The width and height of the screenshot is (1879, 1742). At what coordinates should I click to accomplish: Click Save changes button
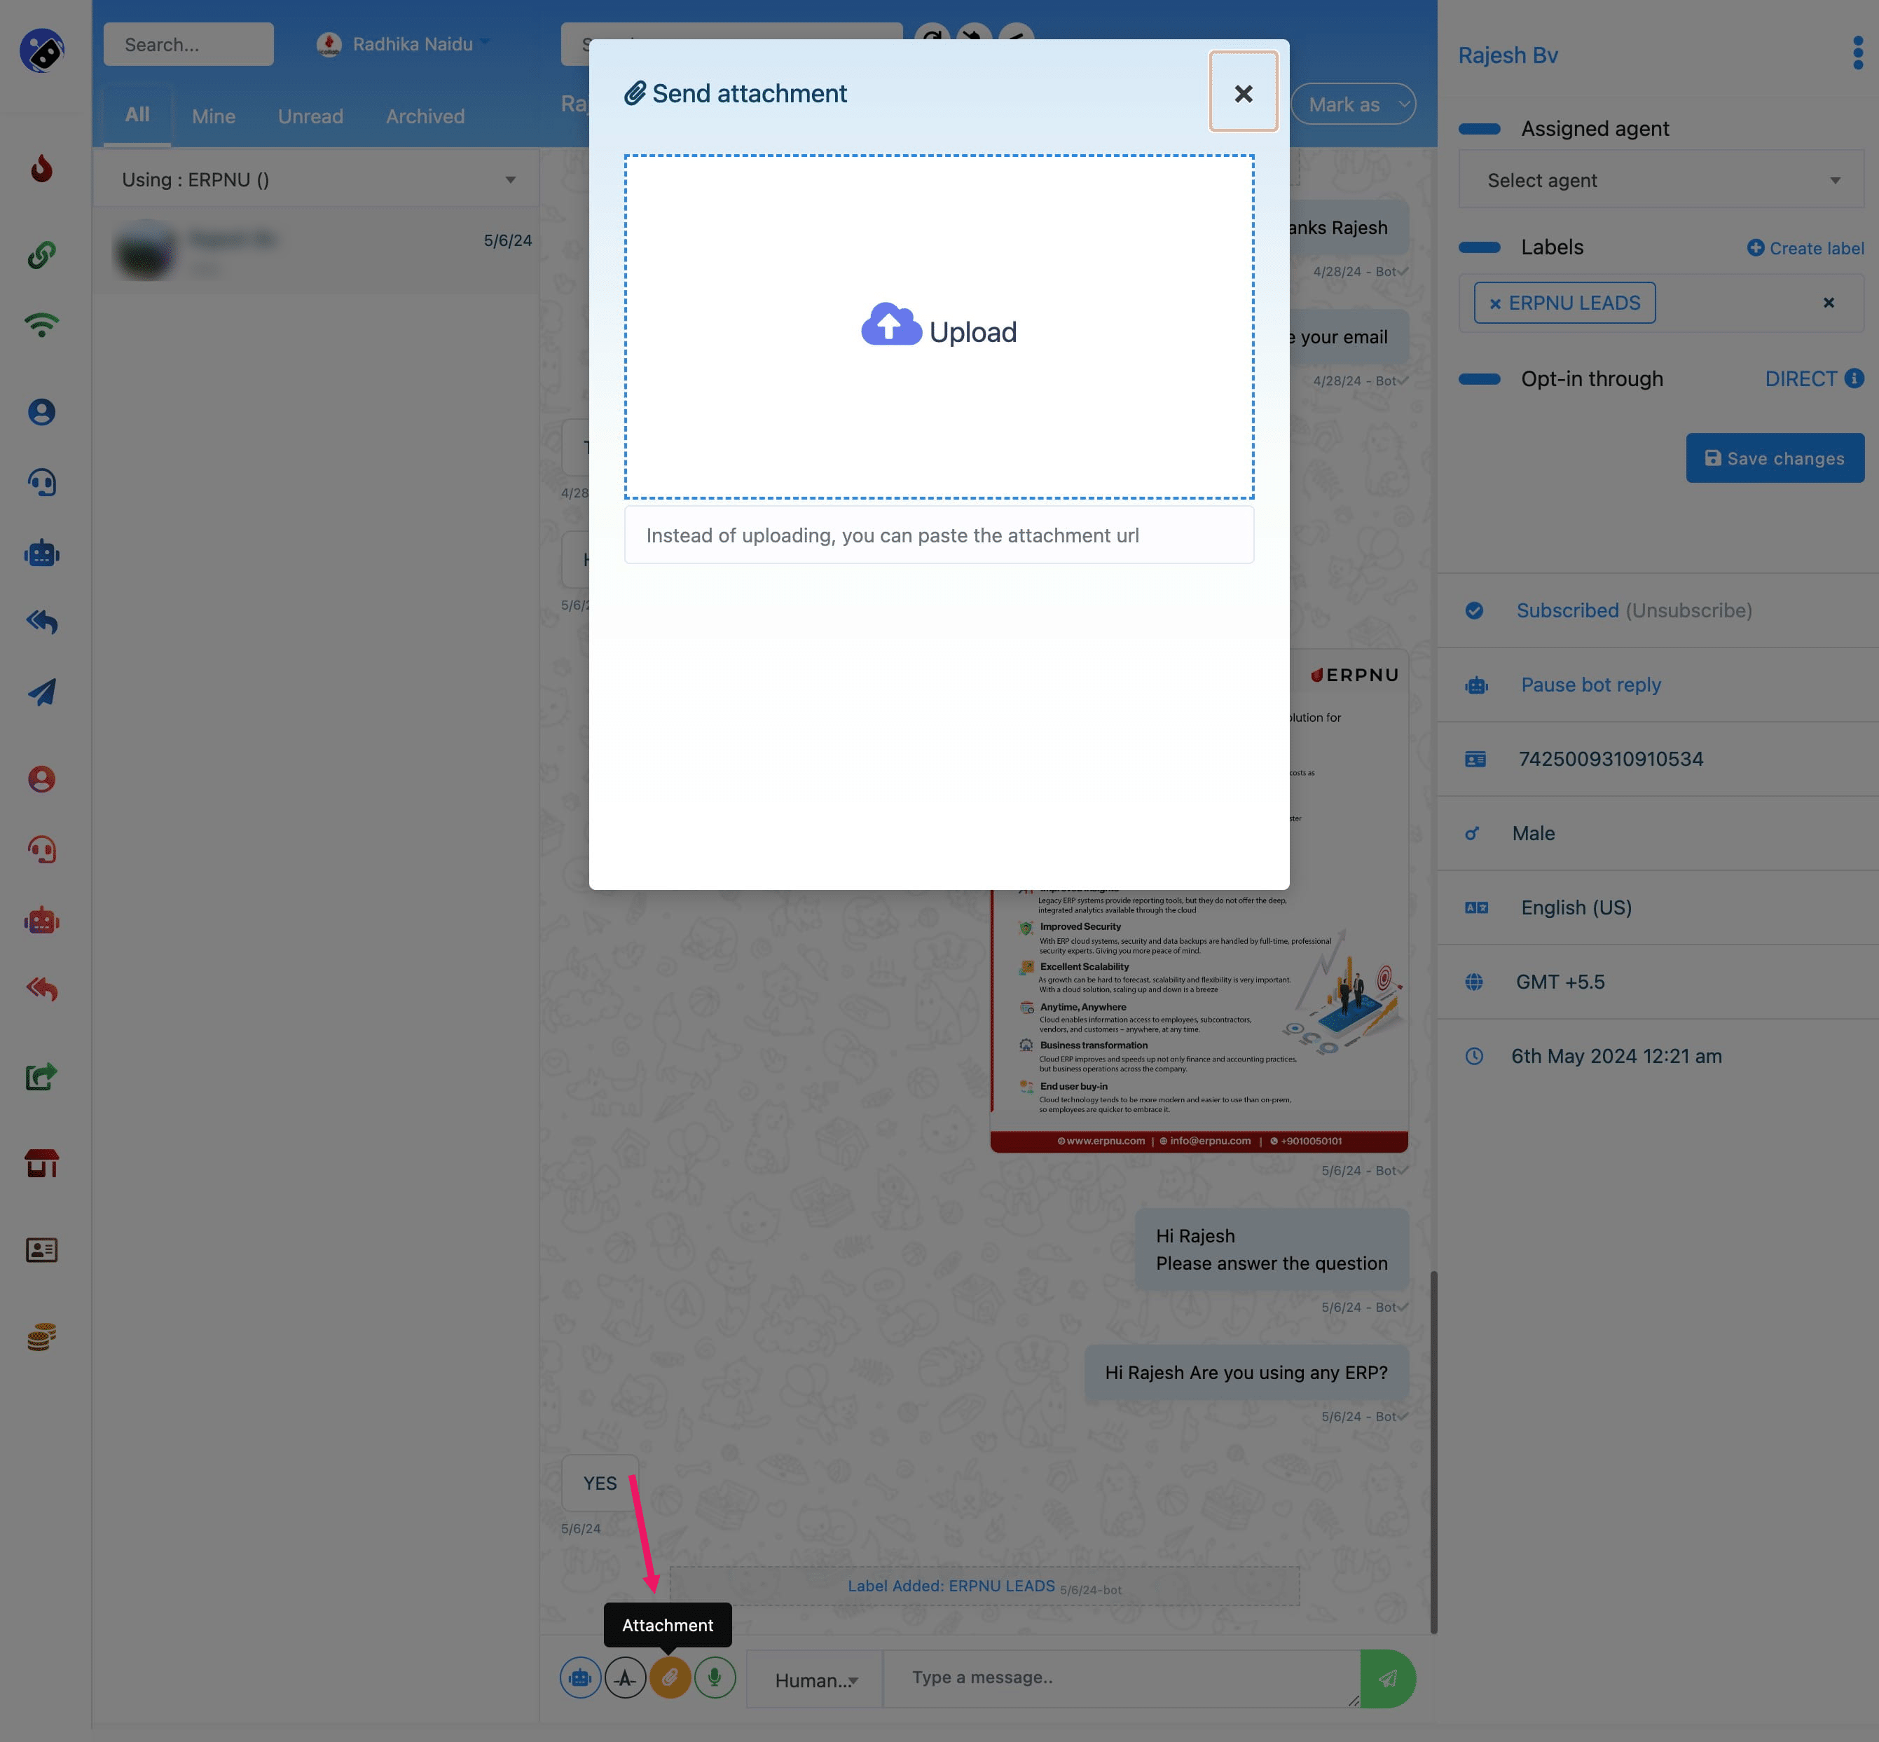point(1774,458)
